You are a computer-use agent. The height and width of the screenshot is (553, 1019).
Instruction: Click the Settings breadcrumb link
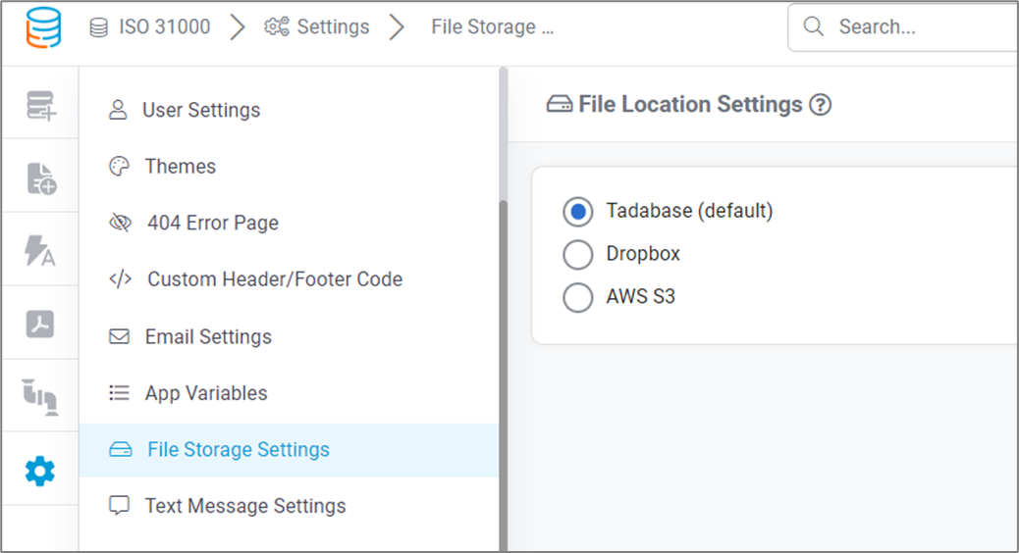pos(316,26)
